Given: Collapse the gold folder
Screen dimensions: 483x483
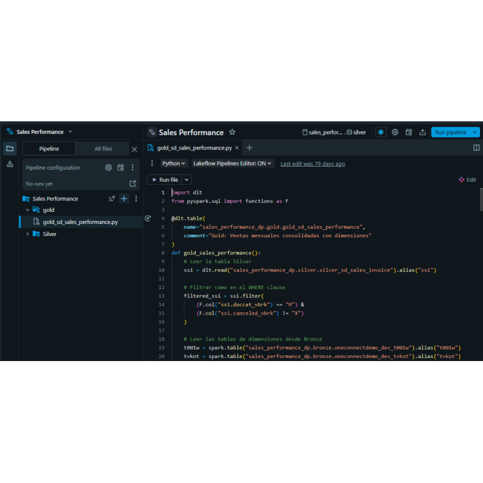Looking at the screenshot, I should click(28, 210).
